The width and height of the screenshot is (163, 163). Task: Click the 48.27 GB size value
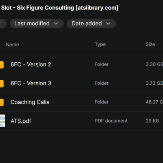pyautogui.click(x=154, y=102)
